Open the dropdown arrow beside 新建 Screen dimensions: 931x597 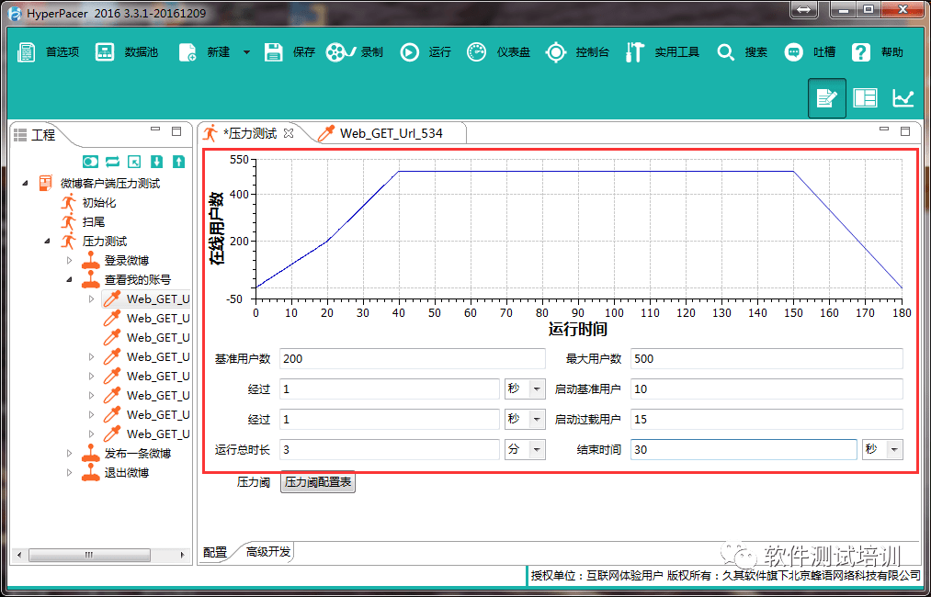pyautogui.click(x=246, y=52)
